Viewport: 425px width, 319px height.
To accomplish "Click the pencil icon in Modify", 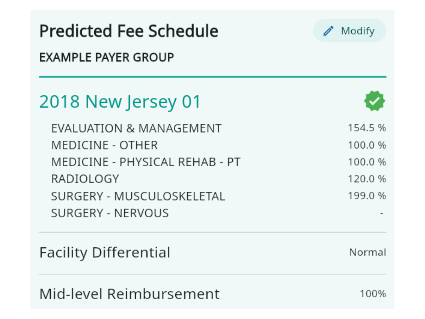I will tap(329, 31).
